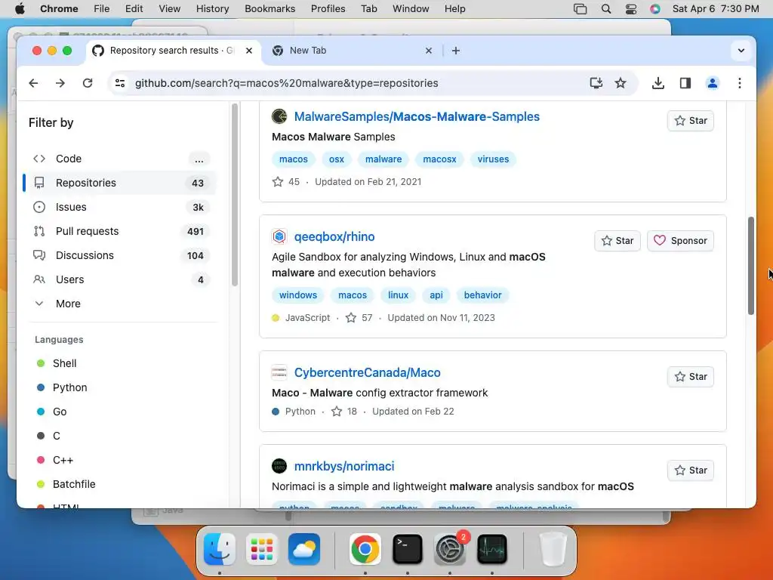Open the Profiles menu
Image resolution: width=773 pixels, height=580 pixels.
click(328, 9)
